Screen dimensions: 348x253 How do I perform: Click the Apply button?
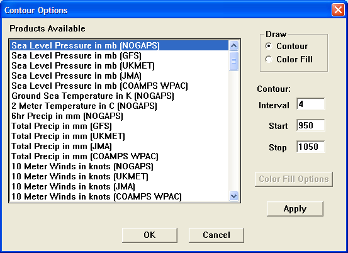(x=295, y=209)
